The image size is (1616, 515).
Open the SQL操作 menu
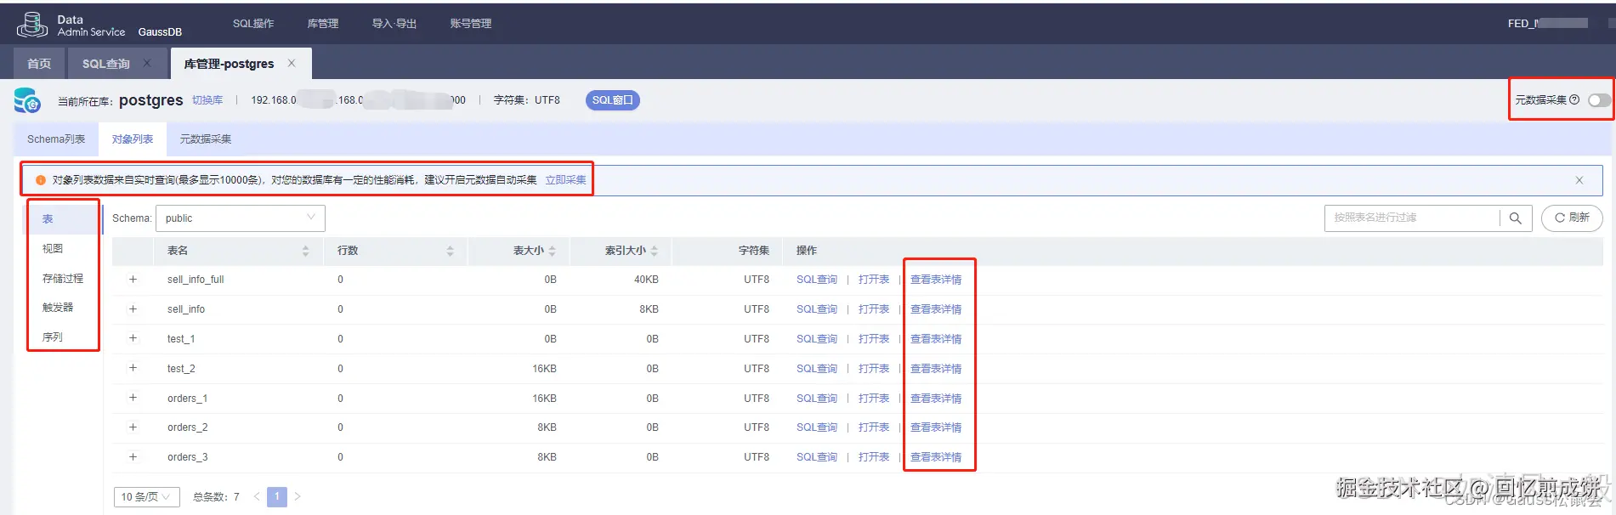pos(253,24)
